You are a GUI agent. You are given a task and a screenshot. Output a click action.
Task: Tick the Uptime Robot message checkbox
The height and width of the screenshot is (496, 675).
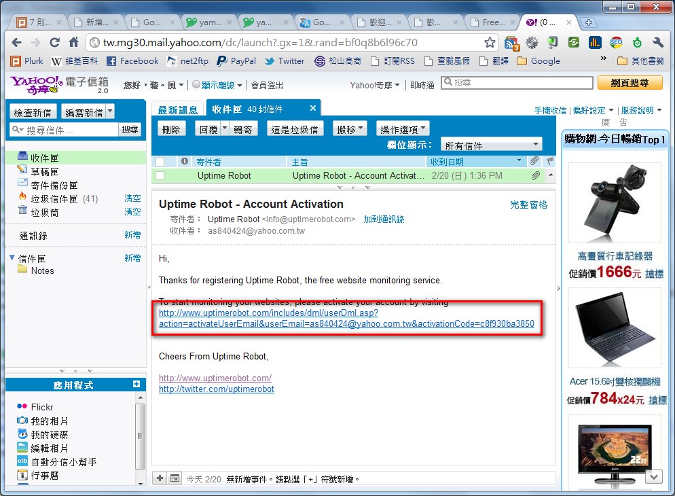[160, 176]
